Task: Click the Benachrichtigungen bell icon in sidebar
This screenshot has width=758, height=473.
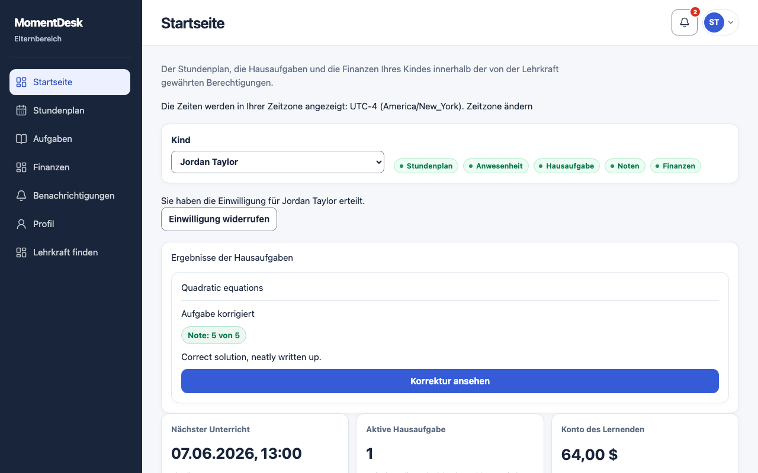Action: [x=21, y=196]
